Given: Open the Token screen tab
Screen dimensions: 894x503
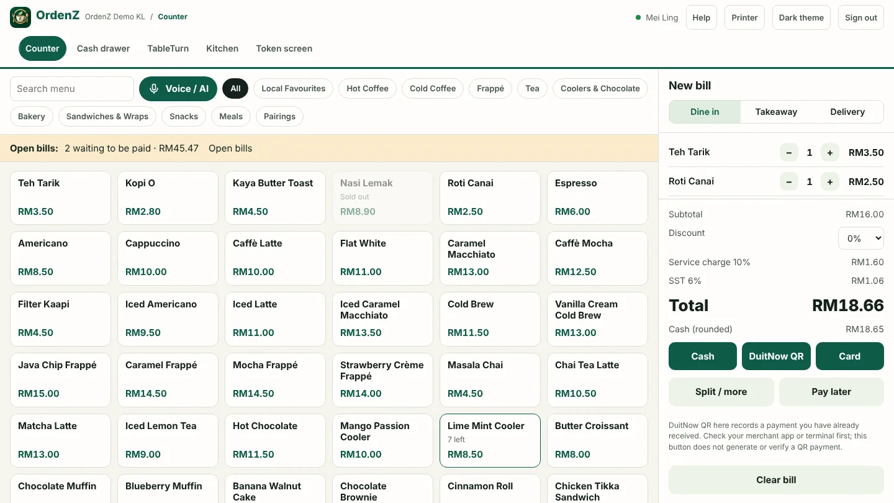Looking at the screenshot, I should 284,48.
